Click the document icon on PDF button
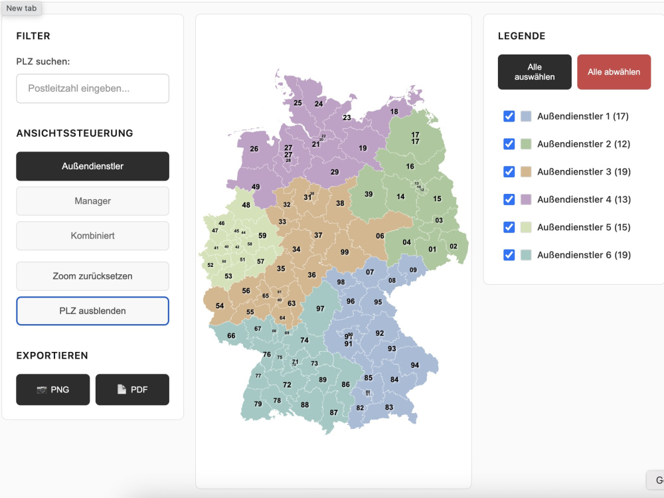The height and width of the screenshot is (498, 664). click(122, 390)
